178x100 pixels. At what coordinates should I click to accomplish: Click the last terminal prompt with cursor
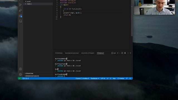60,76
